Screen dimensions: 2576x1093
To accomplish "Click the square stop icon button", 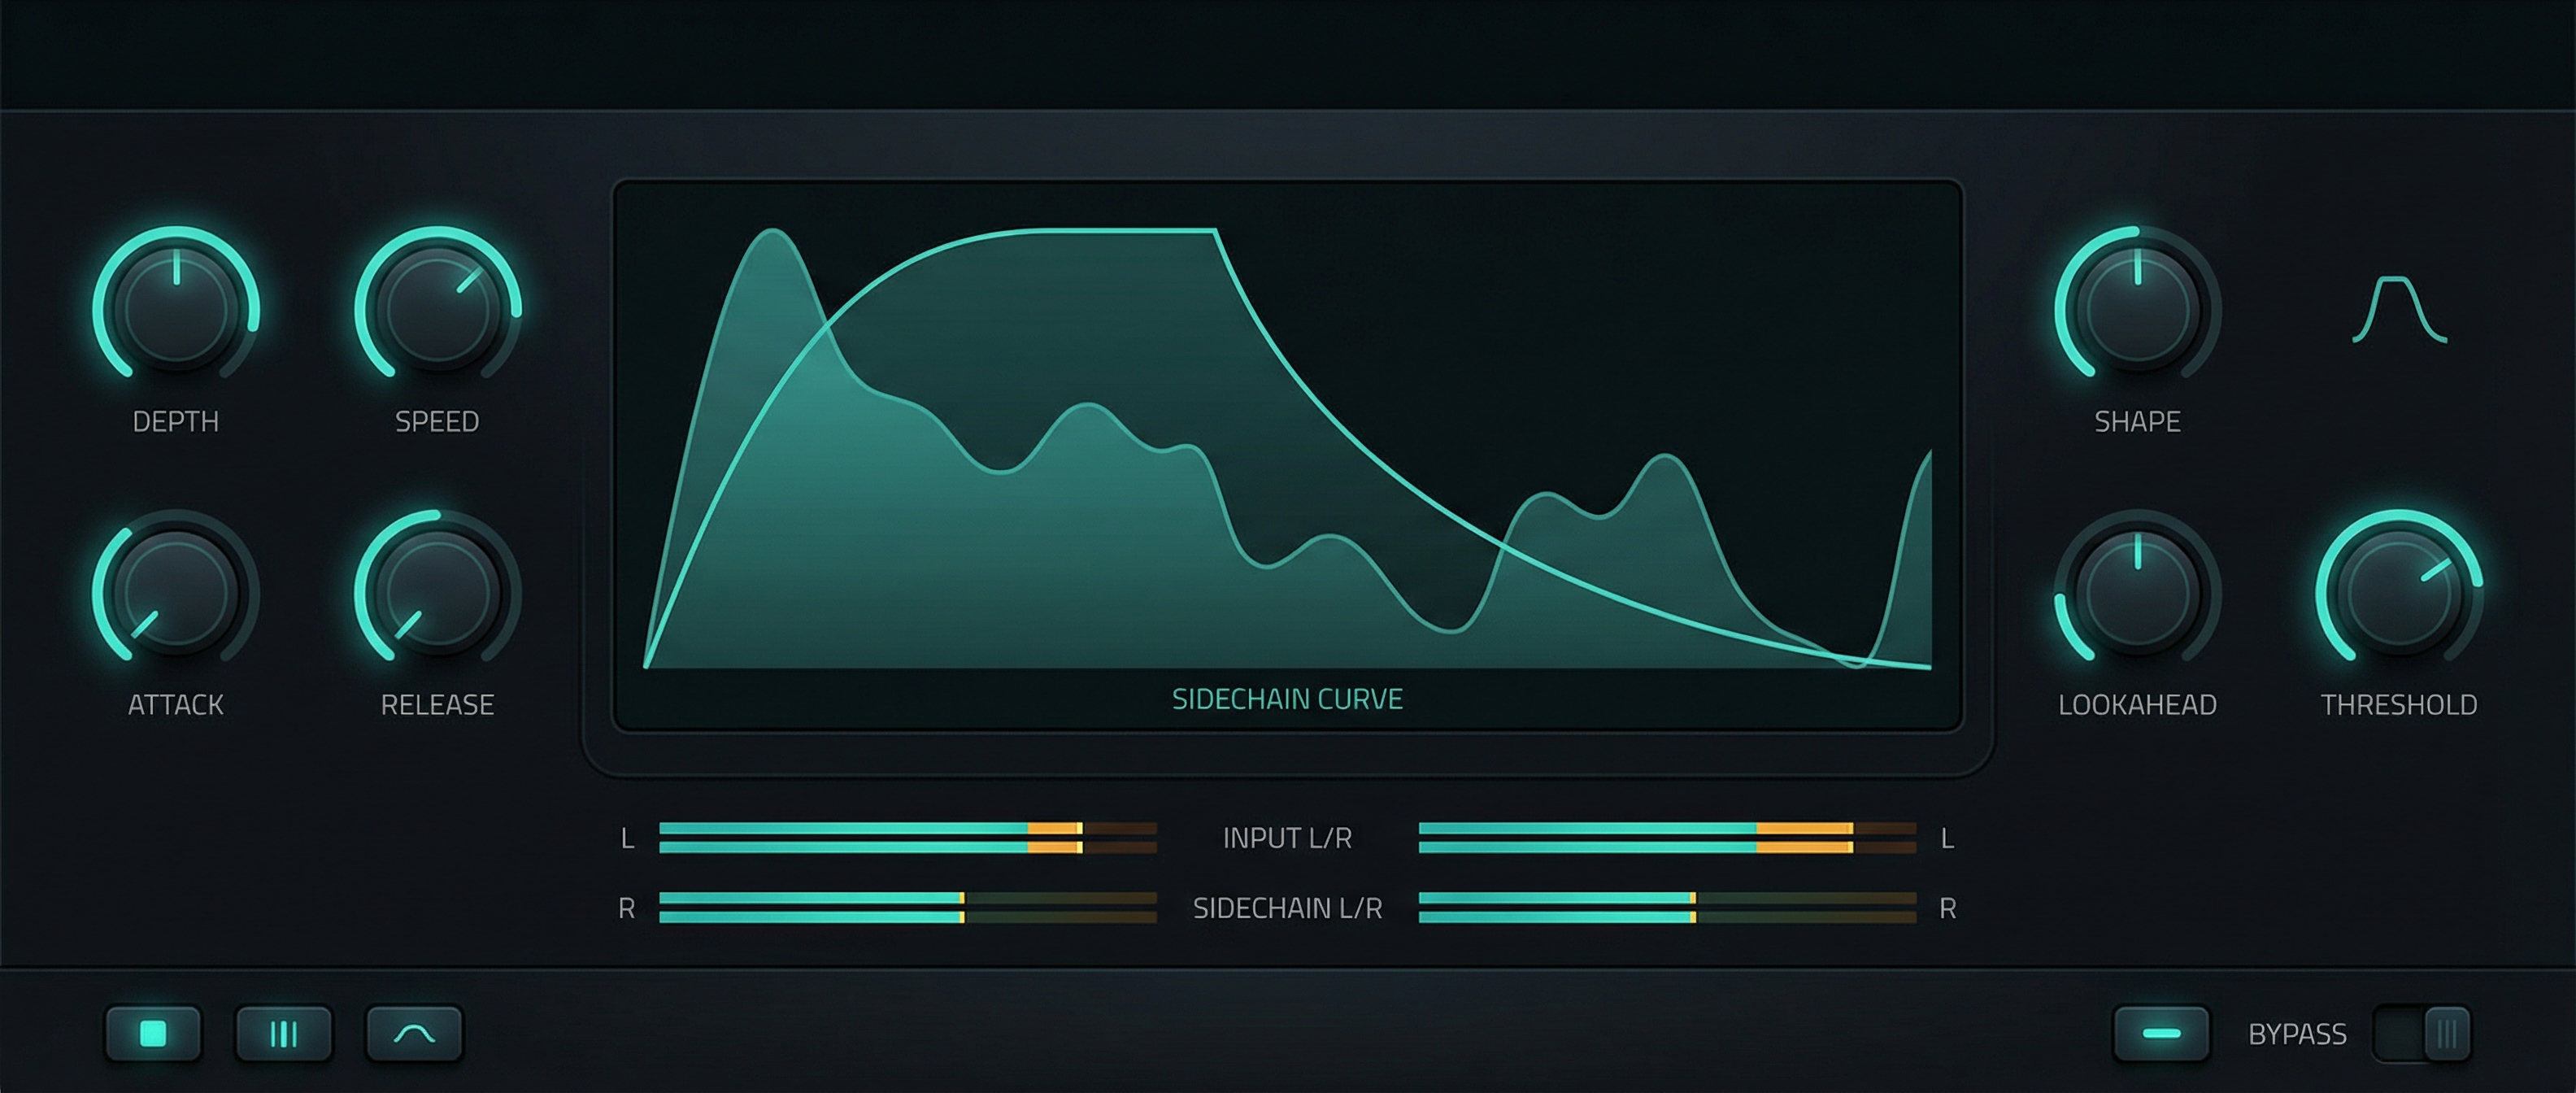I will [153, 1033].
